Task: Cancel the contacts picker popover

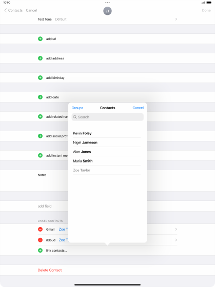Action: tap(138, 108)
